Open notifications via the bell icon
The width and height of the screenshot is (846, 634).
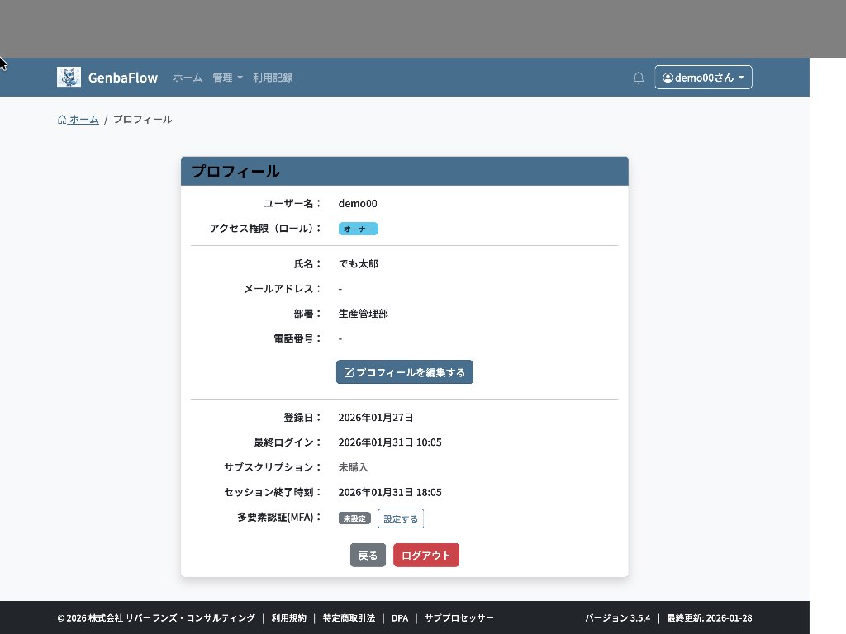click(x=639, y=78)
